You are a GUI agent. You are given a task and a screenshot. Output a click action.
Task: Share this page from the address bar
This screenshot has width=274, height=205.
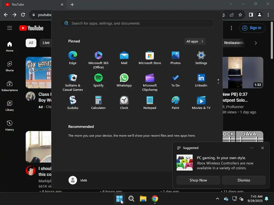click(232, 15)
